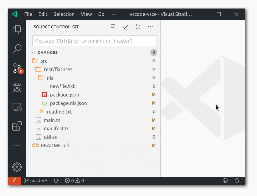257x196 pixels.
Task: Open the Source Control more actions menu
Action: (150, 27)
